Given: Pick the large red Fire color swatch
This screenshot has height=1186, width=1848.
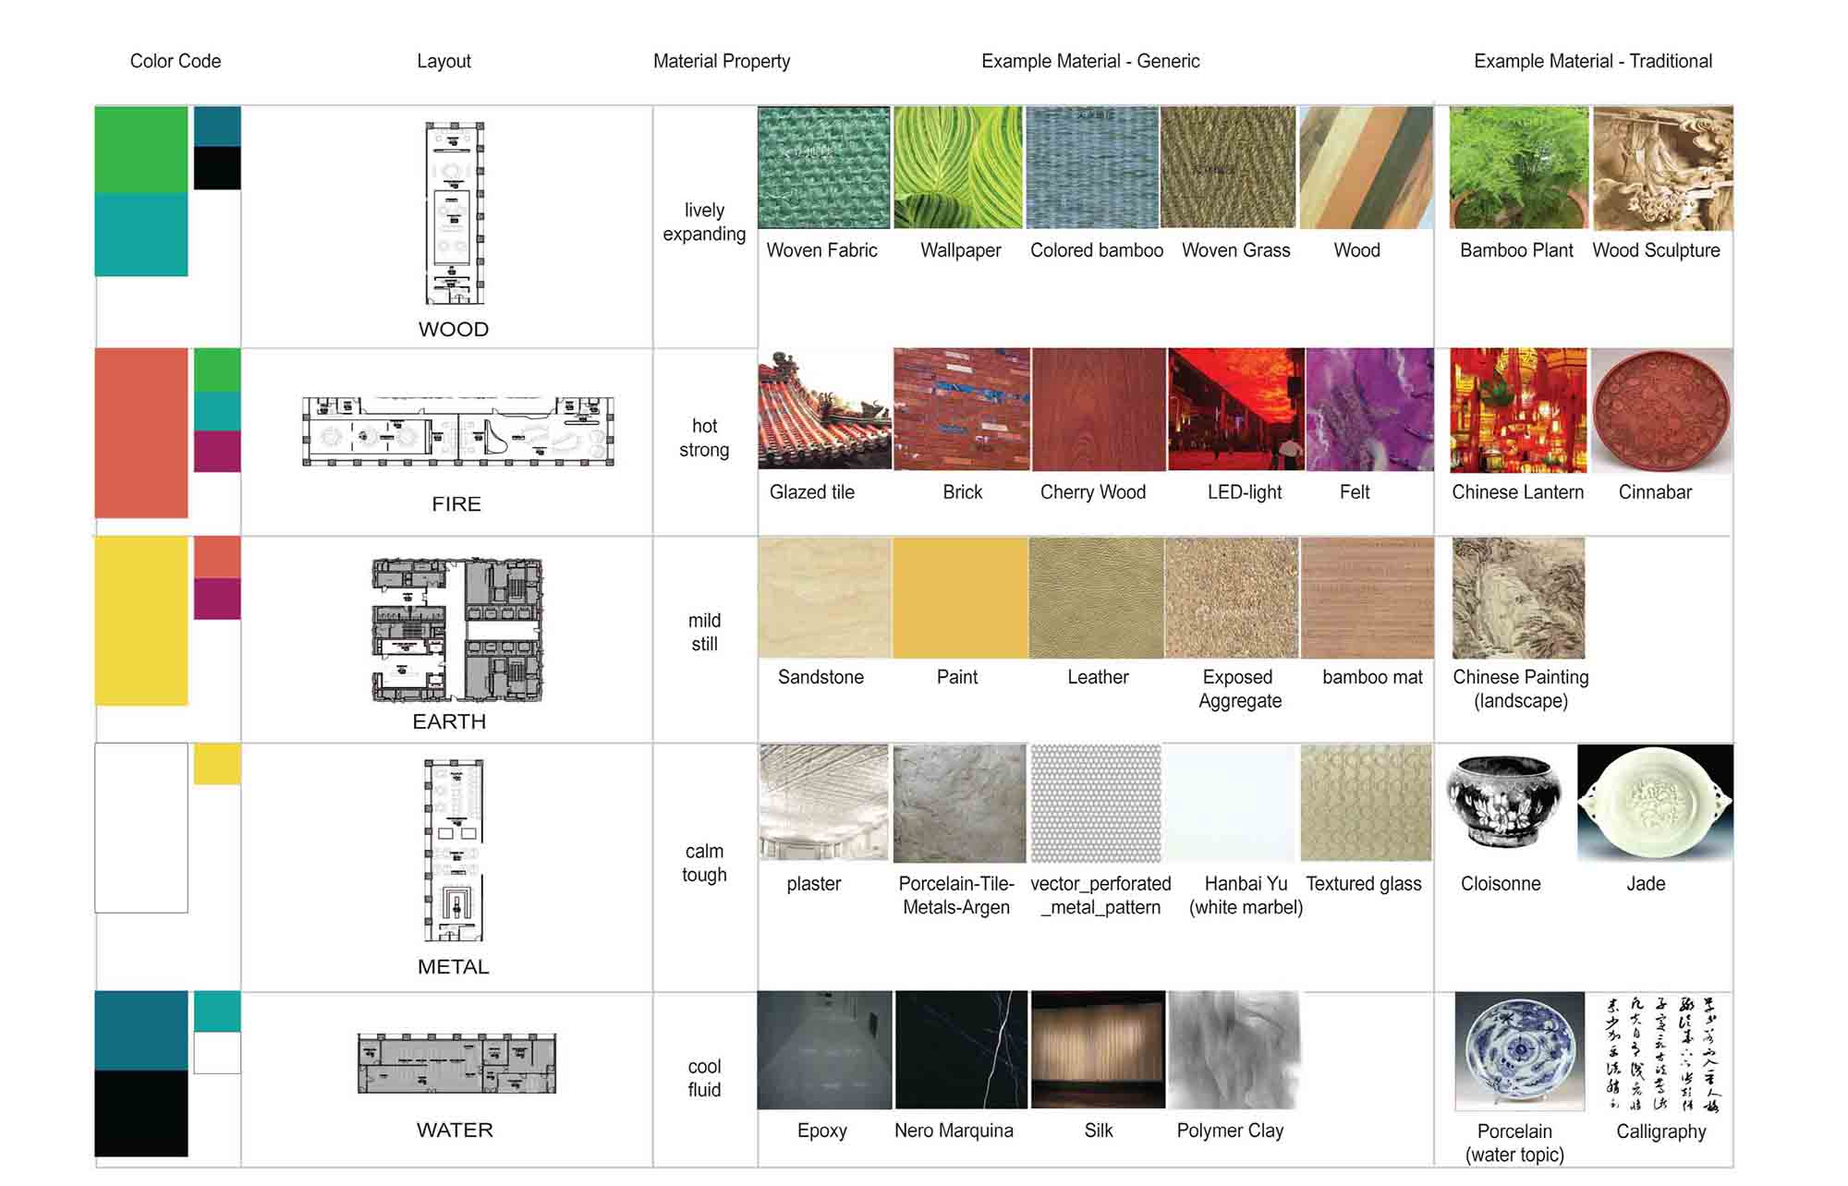Looking at the screenshot, I should [141, 432].
